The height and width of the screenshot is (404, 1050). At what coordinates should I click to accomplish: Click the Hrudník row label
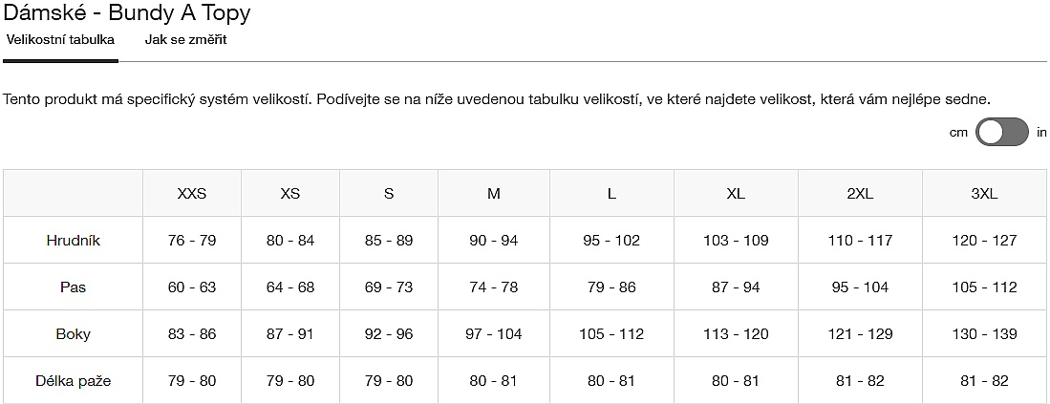coord(73,241)
